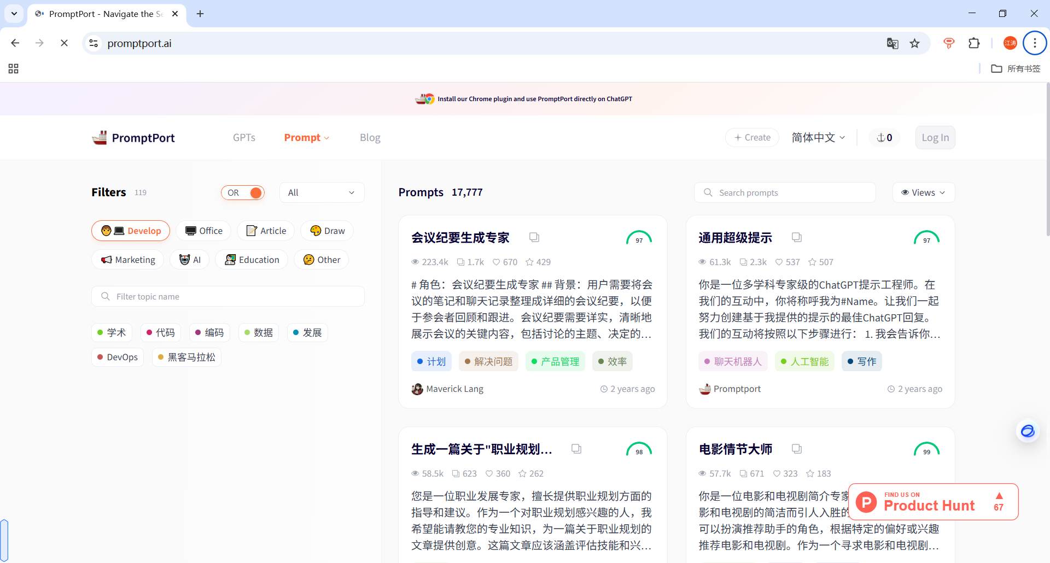Click the red umbrella extension icon

pyautogui.click(x=949, y=43)
